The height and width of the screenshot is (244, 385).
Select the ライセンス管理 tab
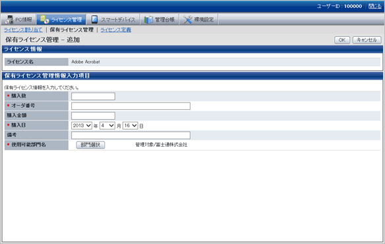point(61,19)
